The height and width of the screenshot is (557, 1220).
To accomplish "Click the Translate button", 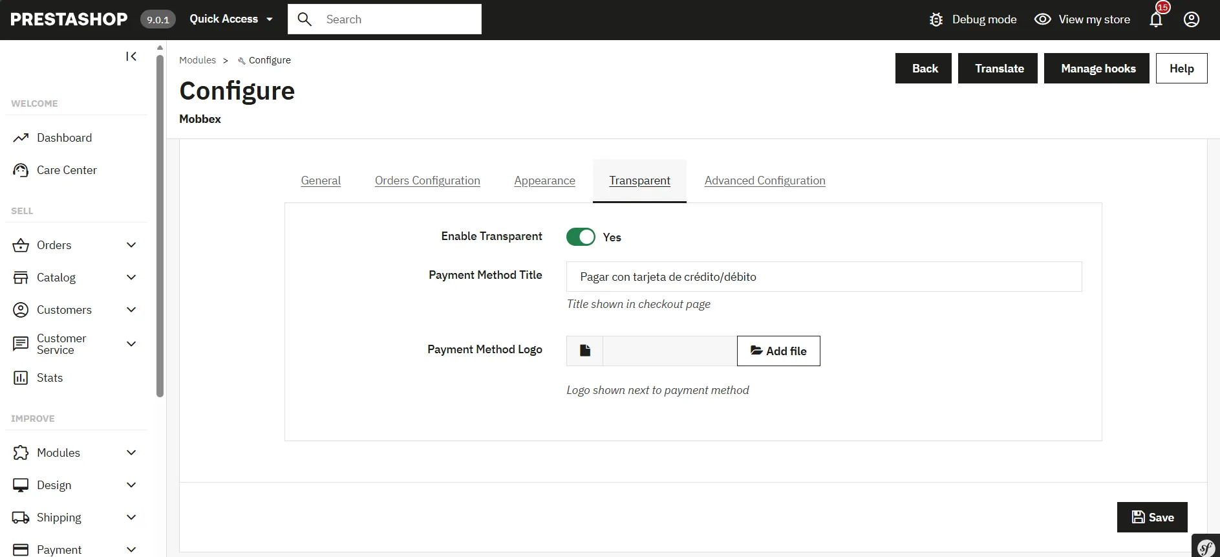I will point(998,69).
